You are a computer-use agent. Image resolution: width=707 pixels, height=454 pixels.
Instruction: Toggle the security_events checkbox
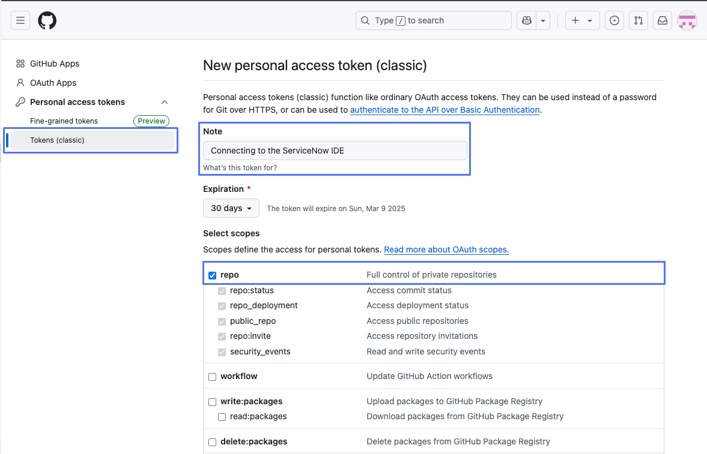pos(222,352)
